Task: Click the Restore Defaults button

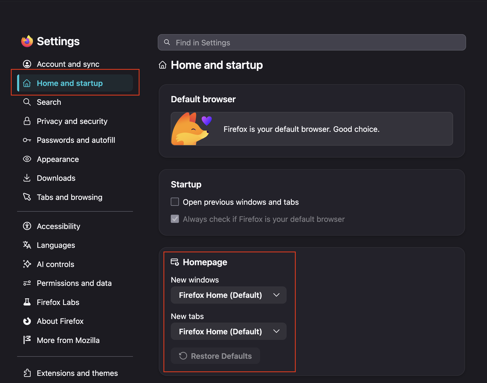Action: [x=215, y=356]
